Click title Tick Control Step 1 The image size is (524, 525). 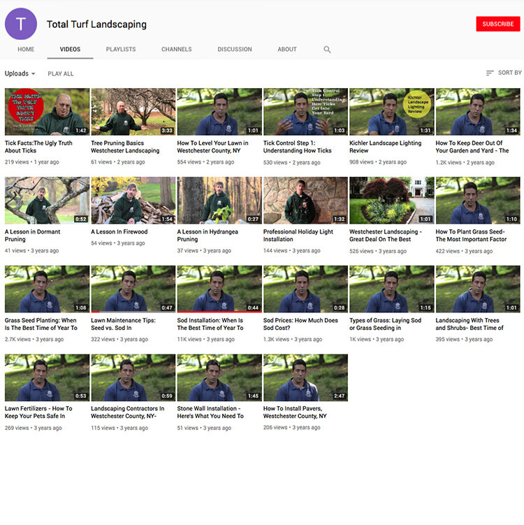297,147
